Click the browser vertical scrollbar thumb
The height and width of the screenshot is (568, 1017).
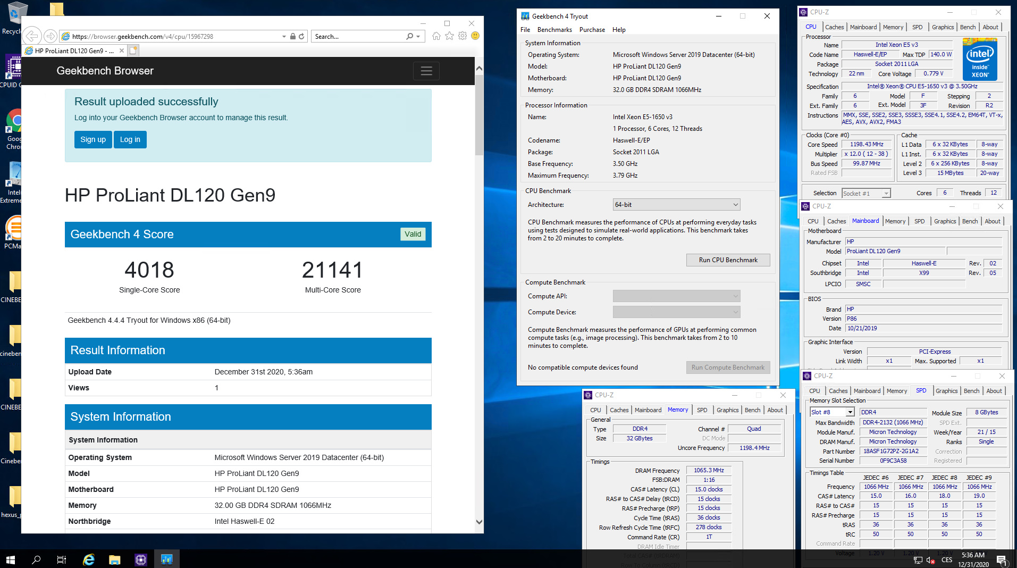(x=479, y=114)
